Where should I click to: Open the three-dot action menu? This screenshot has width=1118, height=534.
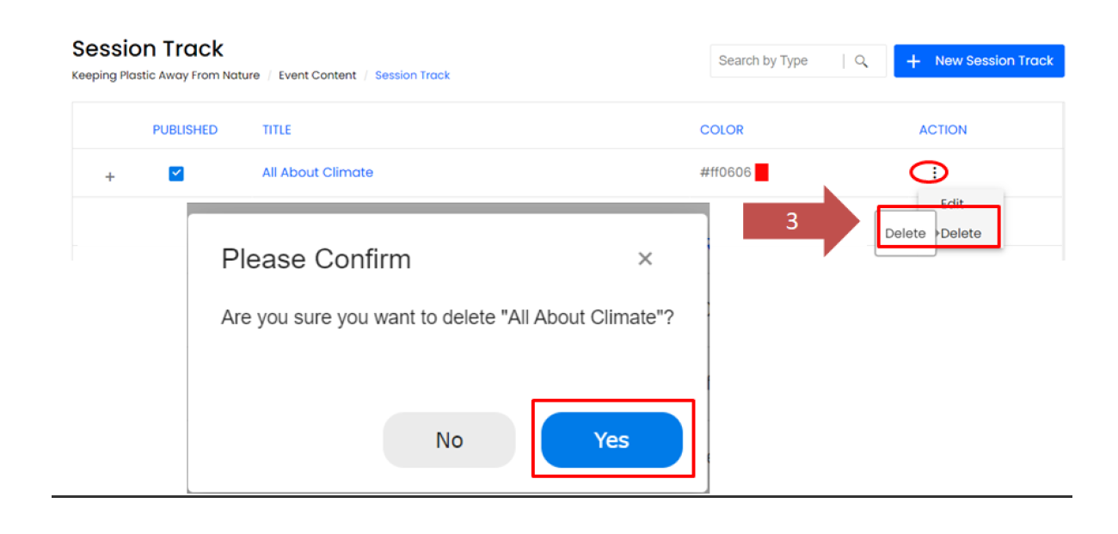click(934, 173)
